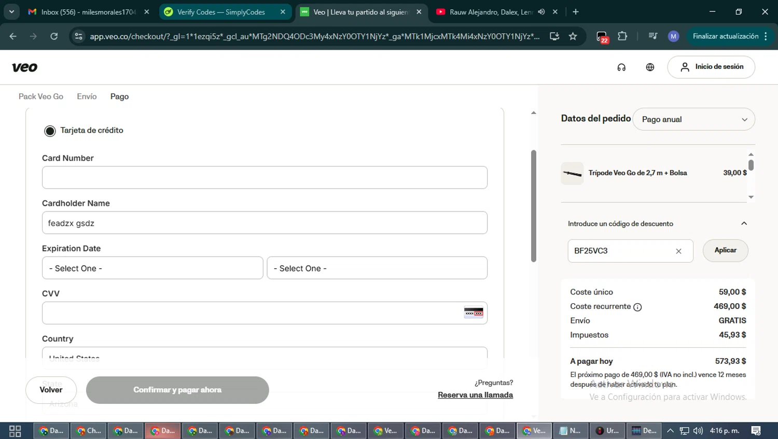Image resolution: width=778 pixels, height=439 pixels.
Task: Open the extensions puzzle icon
Action: (x=622, y=36)
